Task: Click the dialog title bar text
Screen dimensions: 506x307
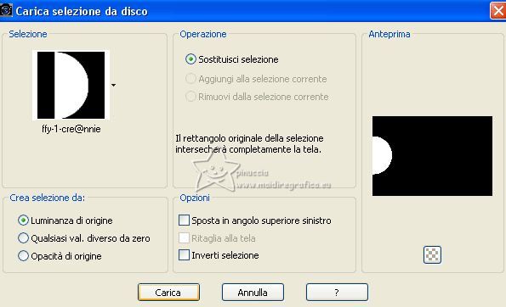Action: (82, 11)
